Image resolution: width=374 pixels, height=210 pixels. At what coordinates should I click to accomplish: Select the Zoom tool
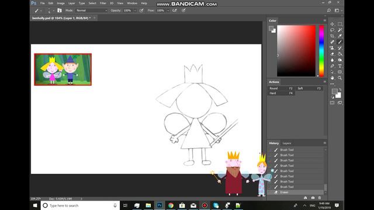pyautogui.click(x=340, y=78)
